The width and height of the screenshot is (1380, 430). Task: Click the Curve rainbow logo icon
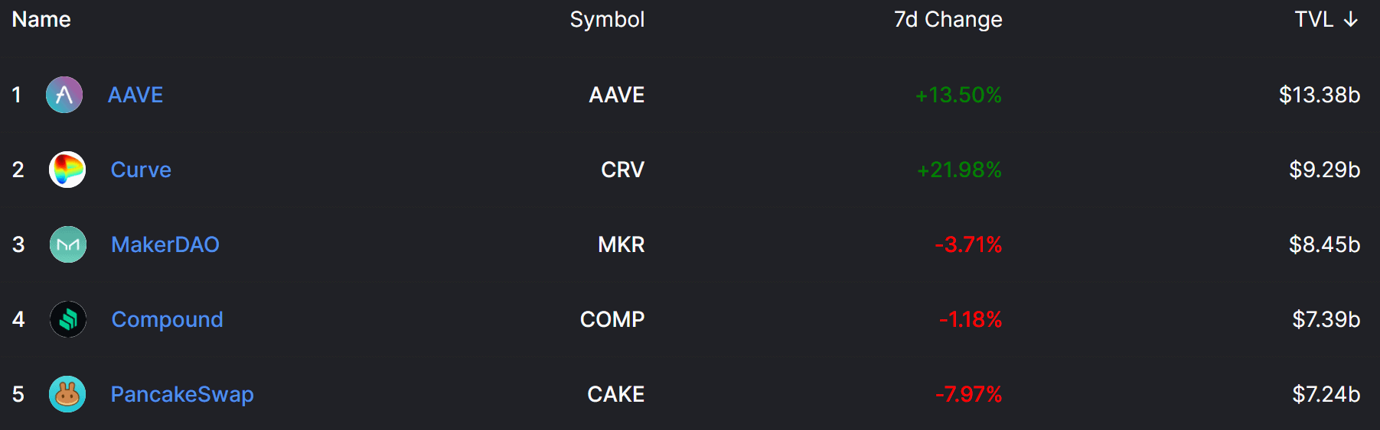pyautogui.click(x=67, y=170)
